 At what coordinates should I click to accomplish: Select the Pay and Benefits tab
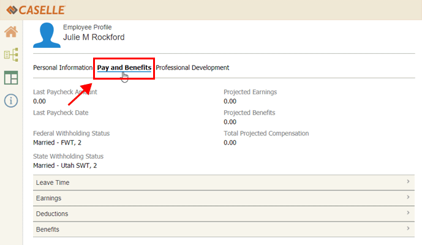click(x=124, y=68)
